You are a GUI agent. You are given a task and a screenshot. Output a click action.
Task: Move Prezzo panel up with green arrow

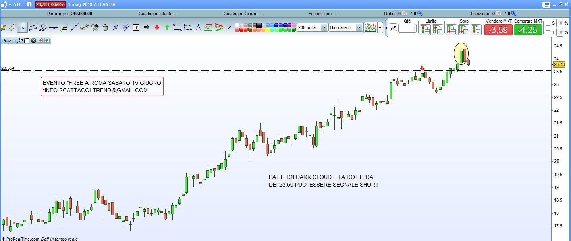[46, 41]
